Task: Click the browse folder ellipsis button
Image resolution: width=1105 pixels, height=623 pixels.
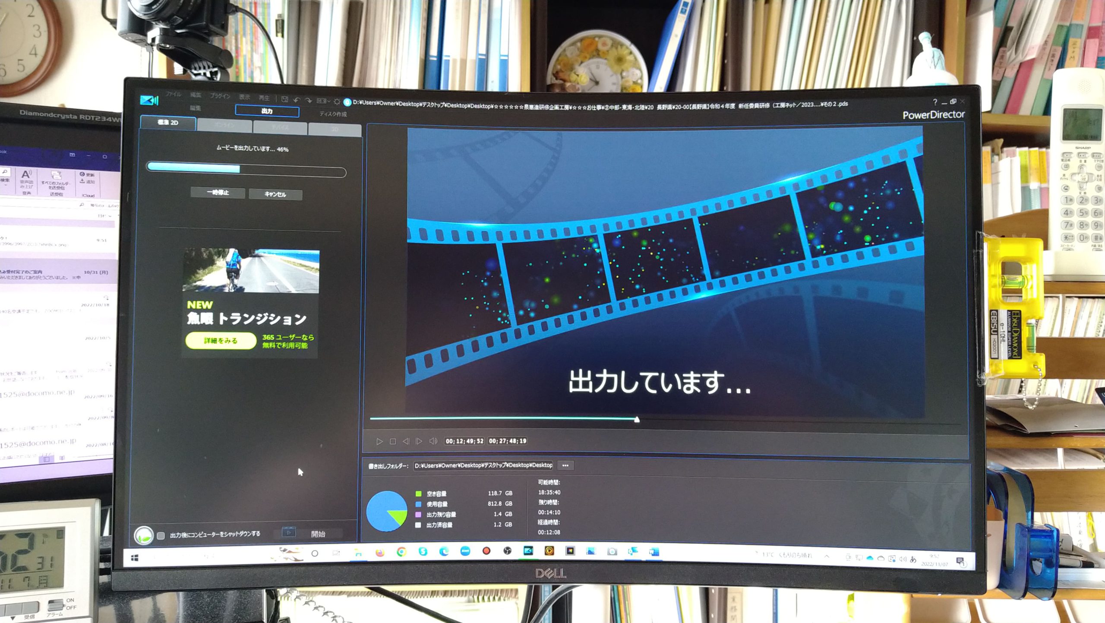Action: (x=565, y=465)
